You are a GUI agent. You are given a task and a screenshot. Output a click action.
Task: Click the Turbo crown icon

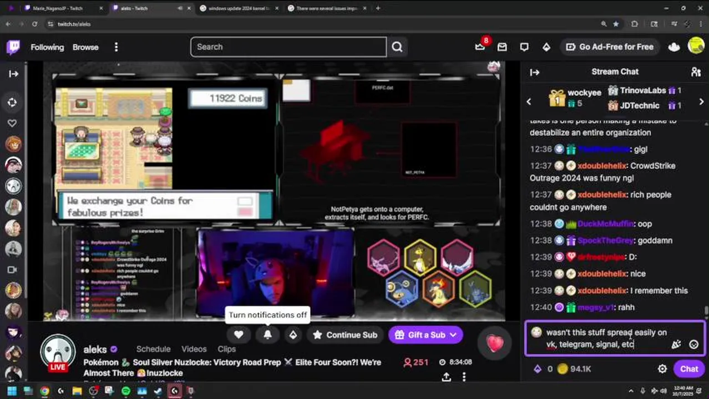click(674, 47)
